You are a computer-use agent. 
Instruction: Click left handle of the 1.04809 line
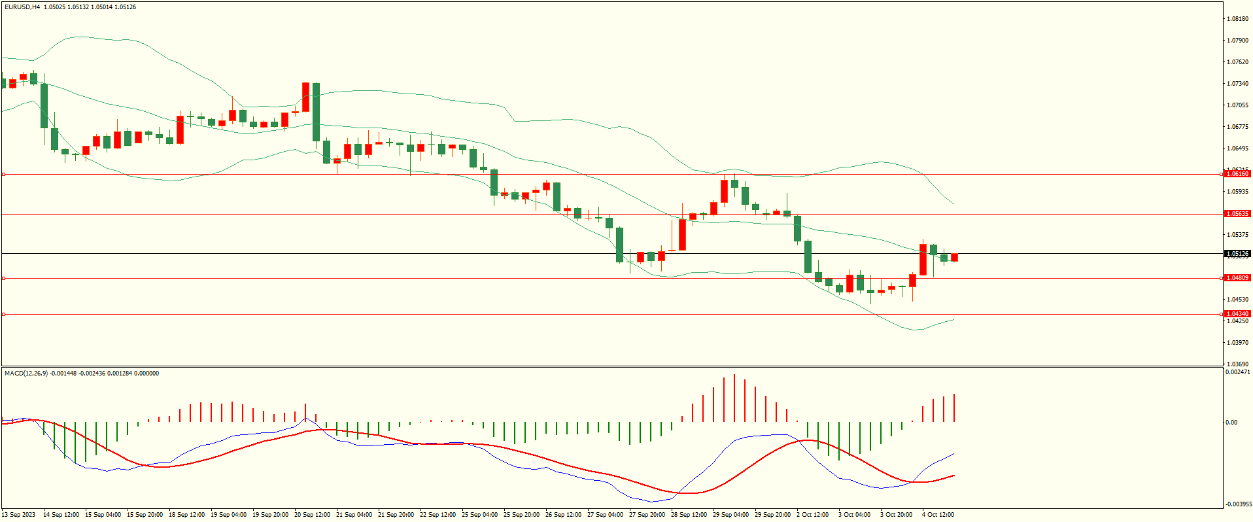pyautogui.click(x=3, y=279)
